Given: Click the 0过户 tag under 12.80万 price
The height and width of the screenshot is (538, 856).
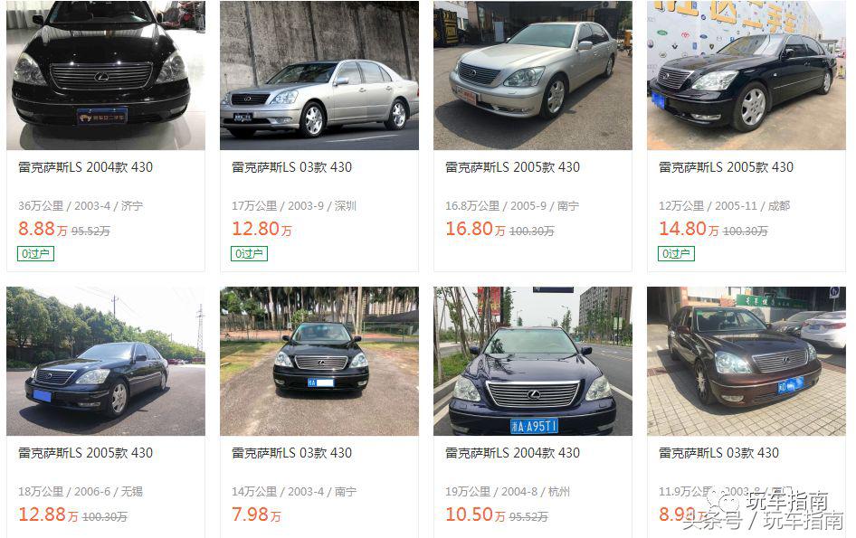Looking at the screenshot, I should point(249,254).
